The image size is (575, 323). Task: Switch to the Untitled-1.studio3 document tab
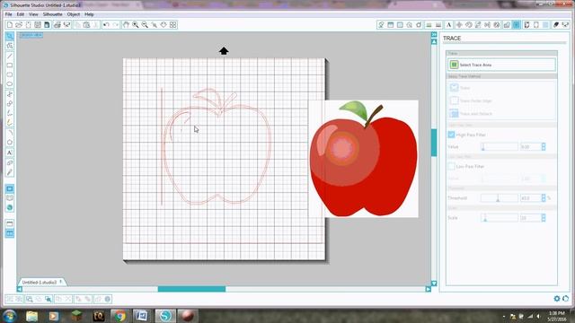42,283
